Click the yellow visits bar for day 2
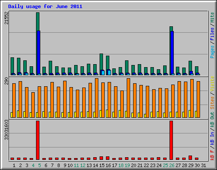Viewport: 217px width, 170px height. 18,114
